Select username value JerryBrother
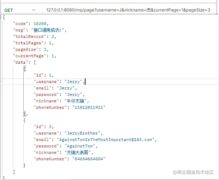This screenshot has width=219, height=180. coord(82,133)
